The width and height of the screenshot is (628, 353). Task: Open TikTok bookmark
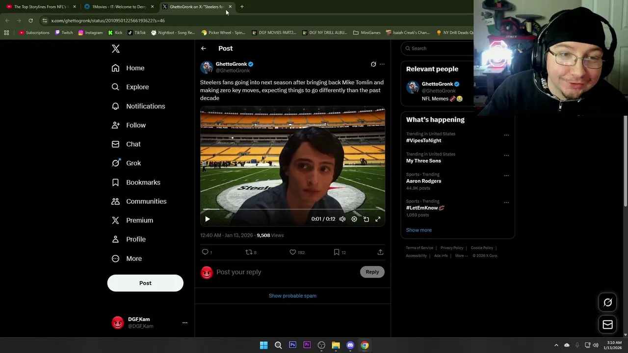click(136, 33)
